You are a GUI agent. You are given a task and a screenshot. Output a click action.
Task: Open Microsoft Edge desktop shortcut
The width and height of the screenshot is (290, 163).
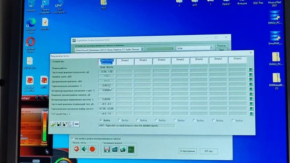tap(31, 25)
